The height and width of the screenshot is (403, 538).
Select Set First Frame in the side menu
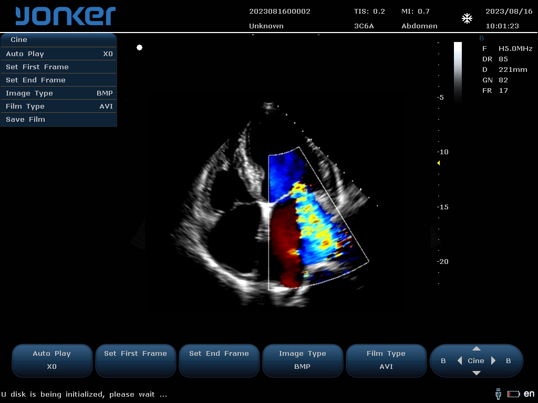59,67
